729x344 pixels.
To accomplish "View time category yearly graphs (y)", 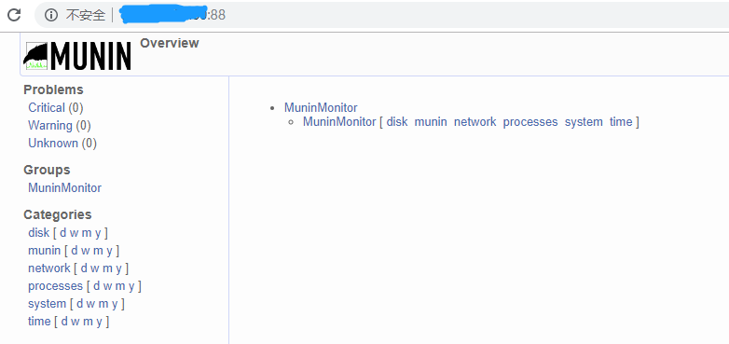I will pos(99,322).
